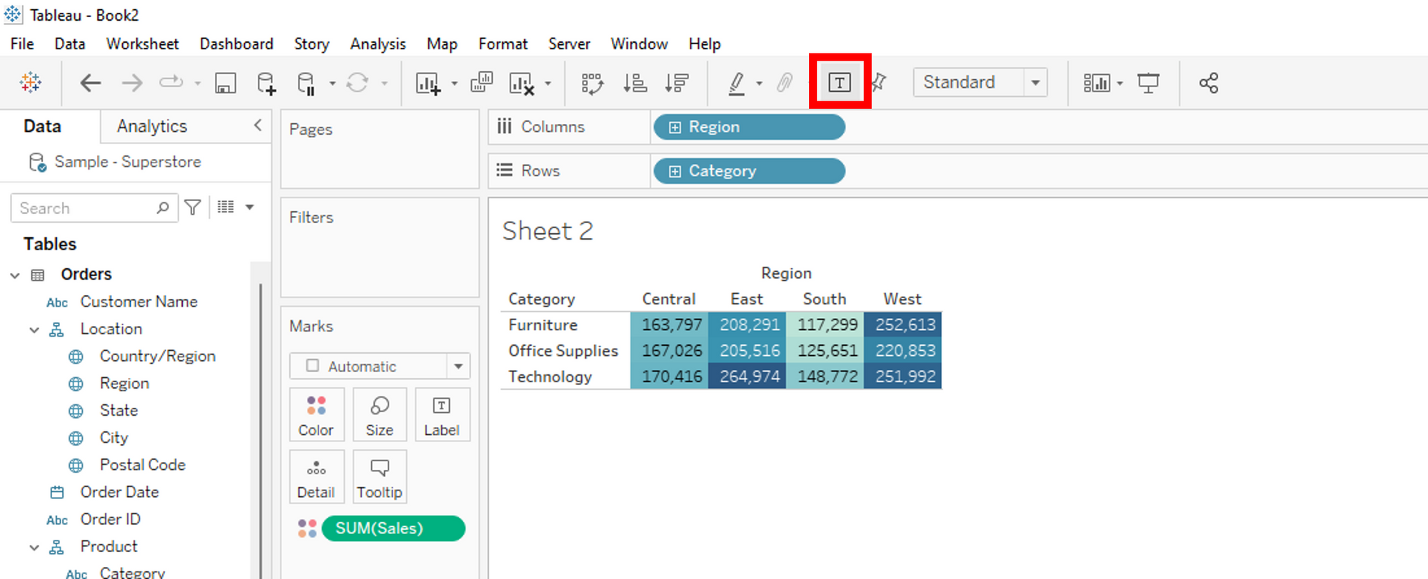Click the Color button on Marks card
This screenshot has width=1428, height=579.
pos(316,415)
